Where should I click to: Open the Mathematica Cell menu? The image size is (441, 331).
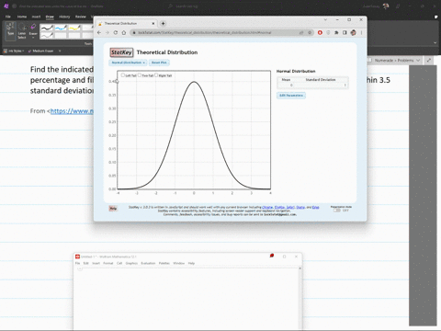click(x=119, y=263)
